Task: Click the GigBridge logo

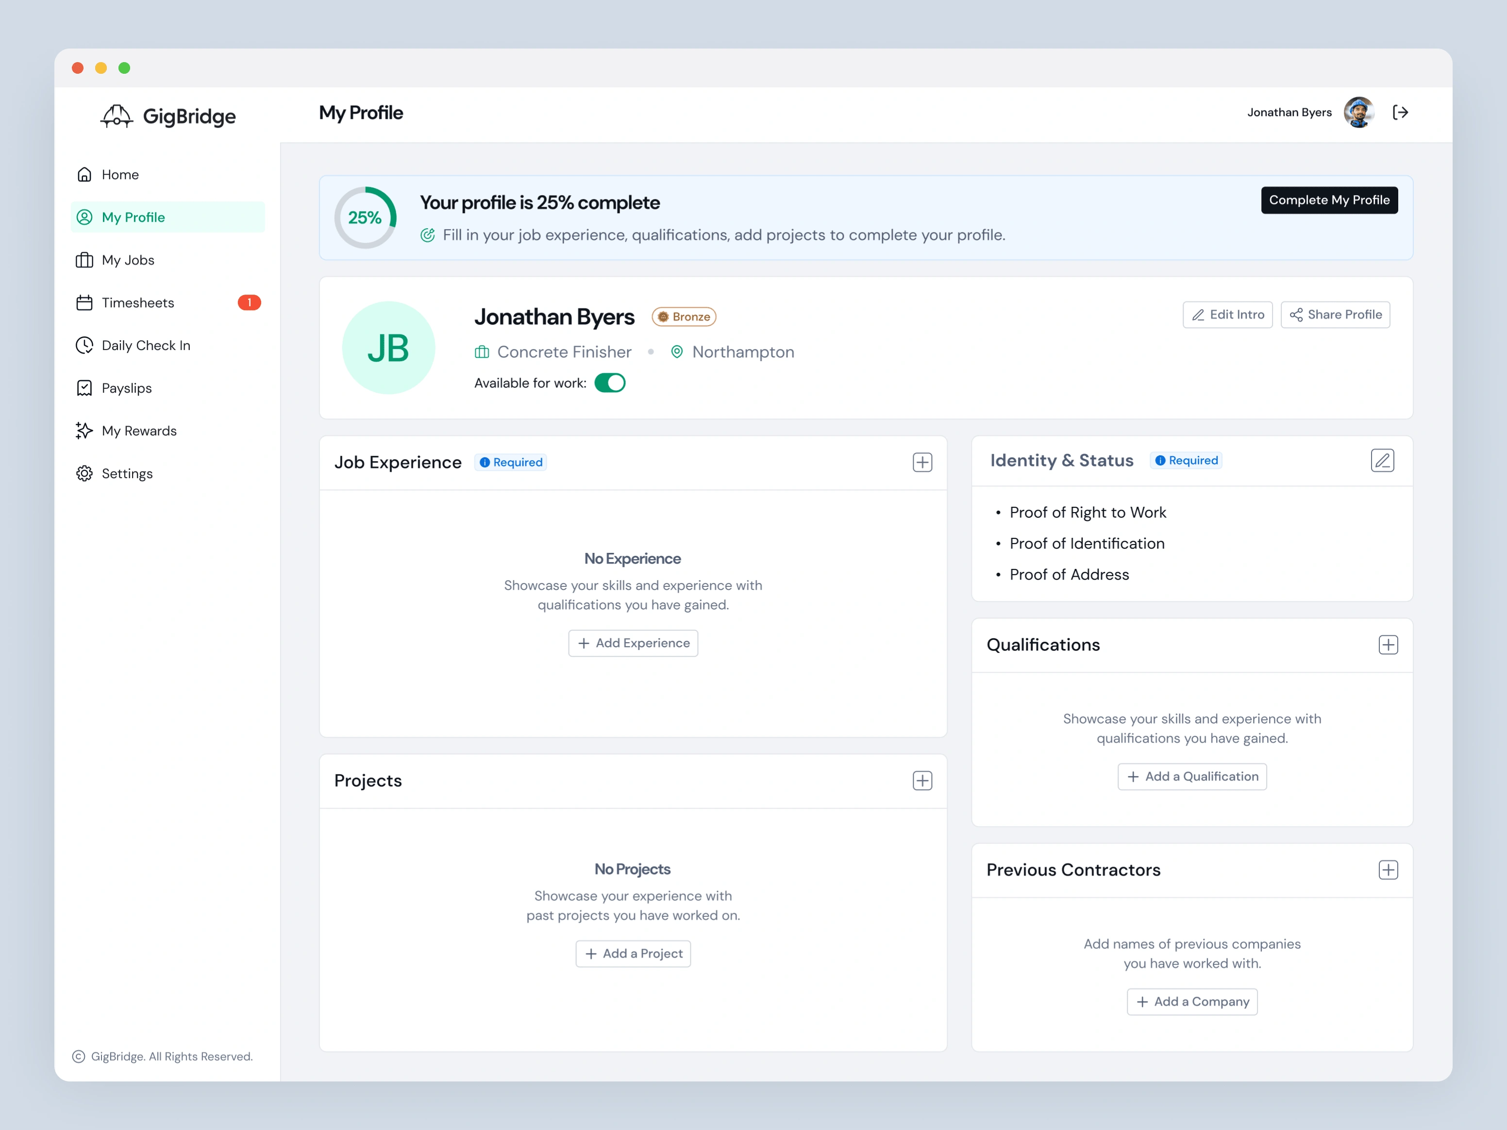Action: click(168, 116)
